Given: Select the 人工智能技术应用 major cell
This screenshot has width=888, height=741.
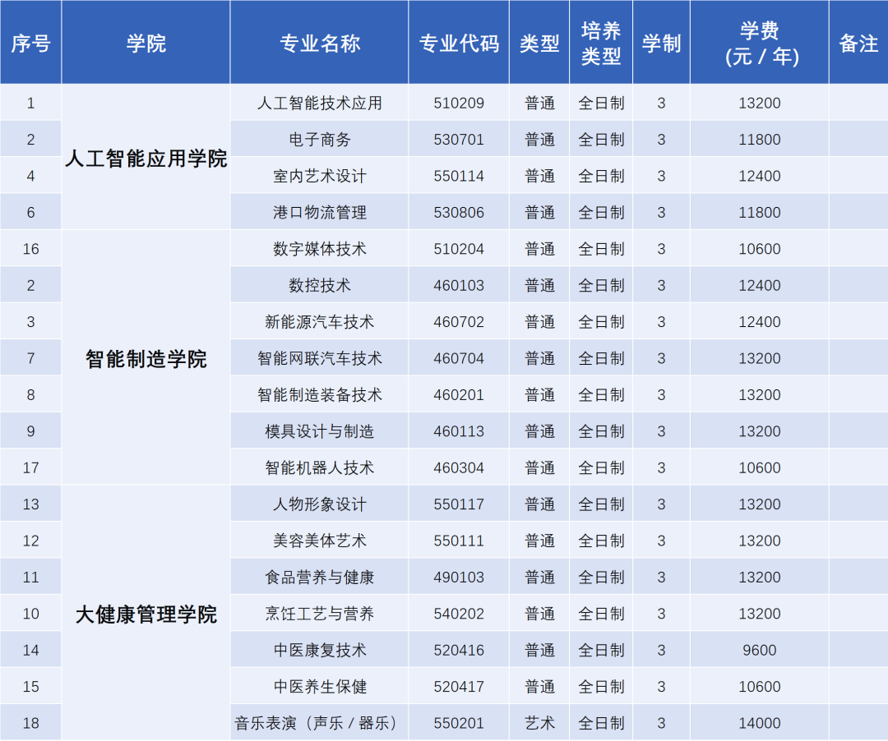Looking at the screenshot, I should [x=319, y=103].
